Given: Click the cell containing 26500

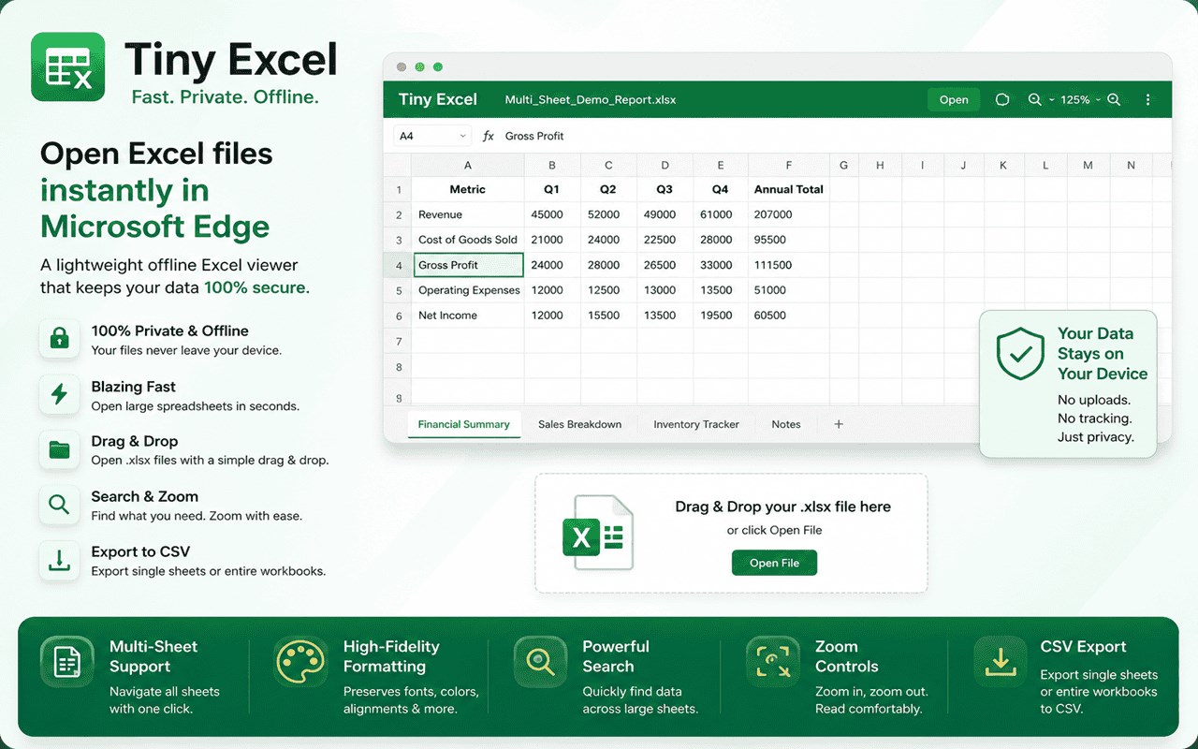Looking at the screenshot, I should 665,265.
